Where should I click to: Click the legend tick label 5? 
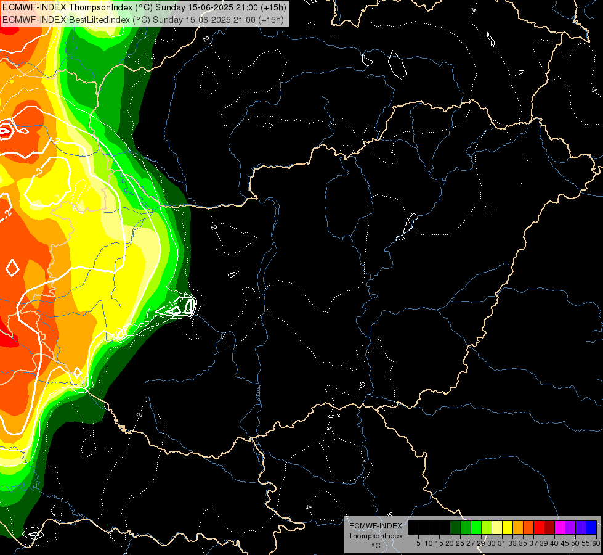(x=418, y=543)
